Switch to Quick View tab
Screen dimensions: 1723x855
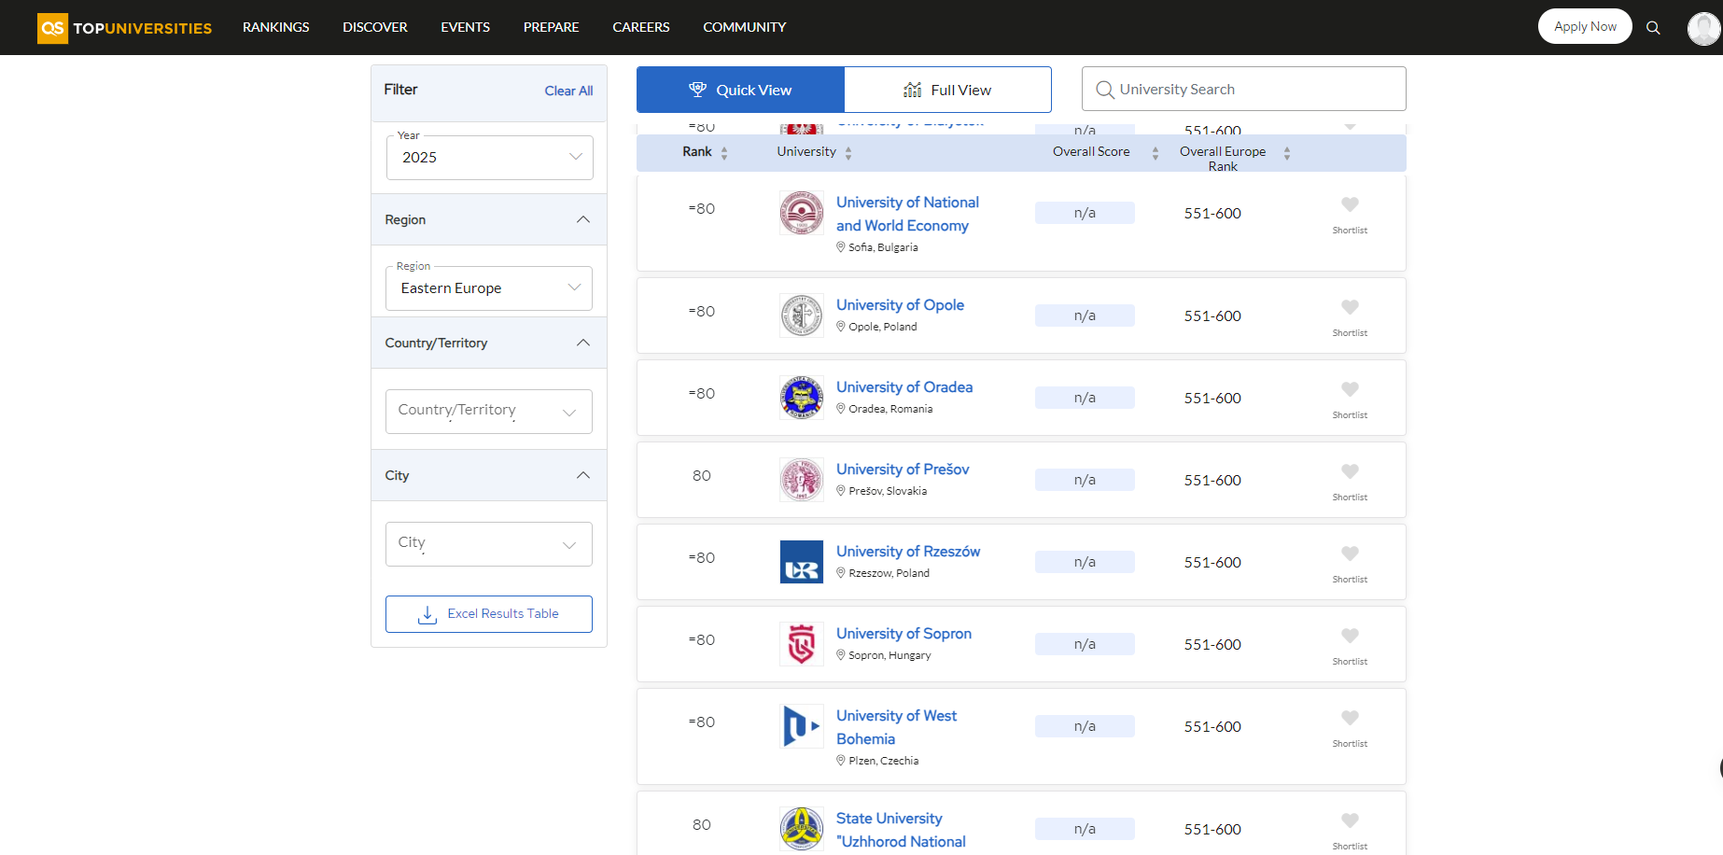click(x=740, y=90)
